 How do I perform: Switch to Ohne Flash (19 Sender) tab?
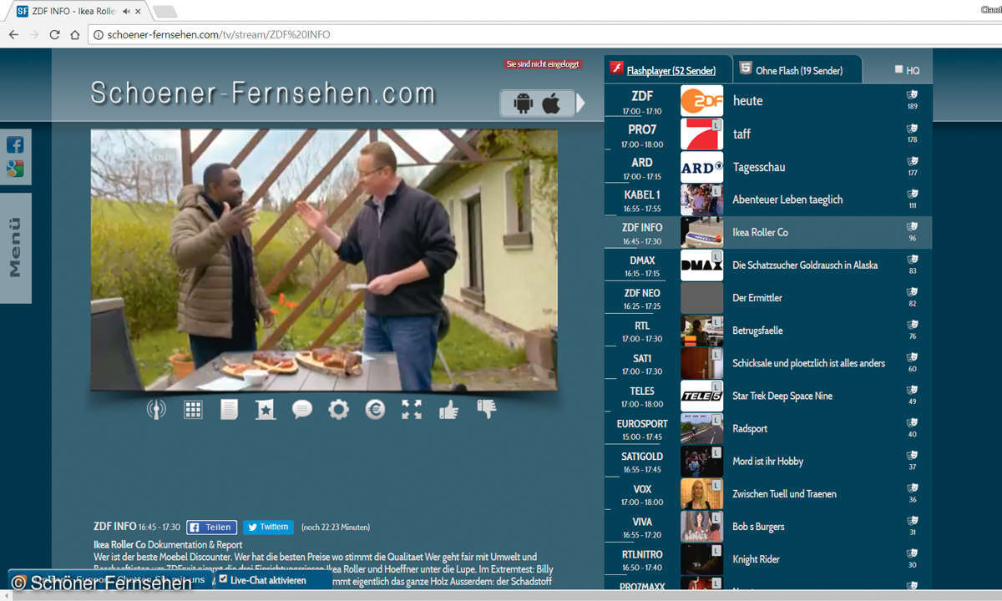coord(797,71)
